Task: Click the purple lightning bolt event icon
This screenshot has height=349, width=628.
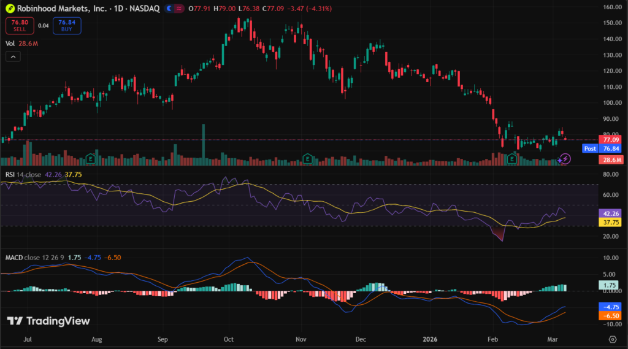Action: point(565,159)
